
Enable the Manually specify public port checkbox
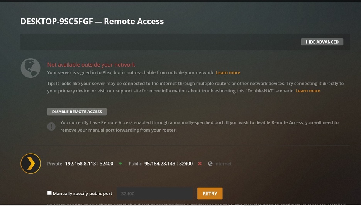point(49,193)
